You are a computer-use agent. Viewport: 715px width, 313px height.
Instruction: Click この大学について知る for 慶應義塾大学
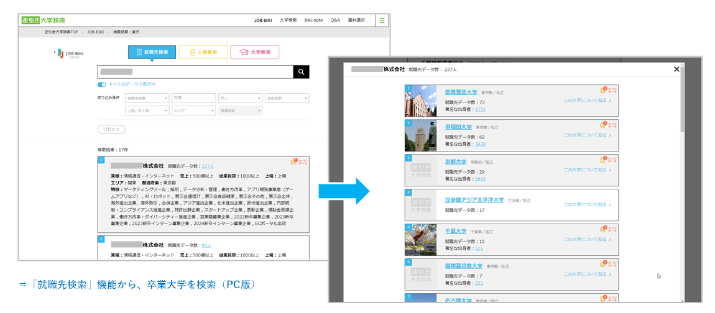(588, 100)
